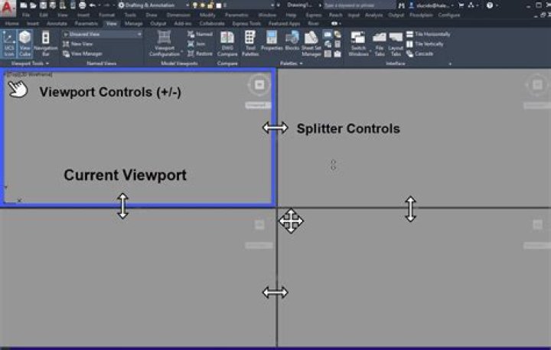This screenshot has height=350, width=551.
Task: Switch to the Add-ins ribbon tab
Action: click(x=183, y=24)
